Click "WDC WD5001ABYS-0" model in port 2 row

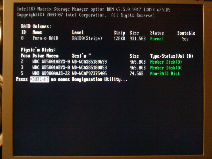51,62
